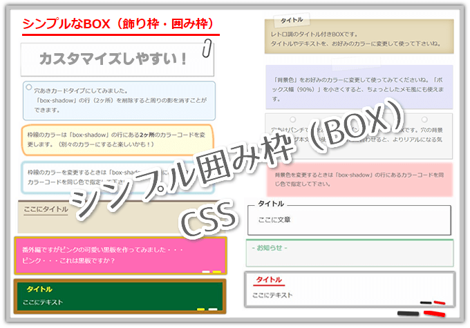Screen dimensions: 470x328
Task: Click the pink background box-shadow box
Action: point(358,179)
